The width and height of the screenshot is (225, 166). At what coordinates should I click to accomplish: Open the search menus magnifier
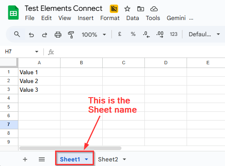click(x=17, y=34)
